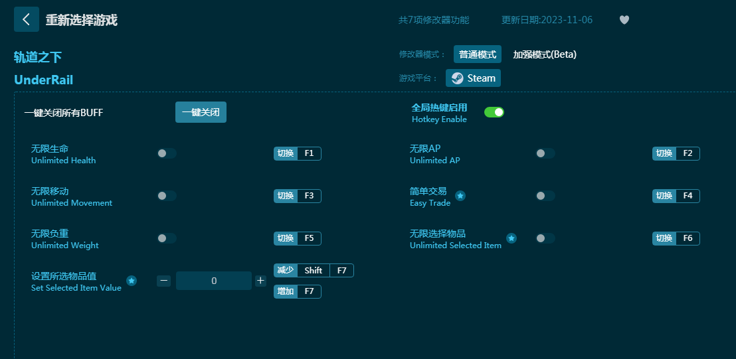Click the 一键关闭 button
The height and width of the screenshot is (359, 736).
201,112
